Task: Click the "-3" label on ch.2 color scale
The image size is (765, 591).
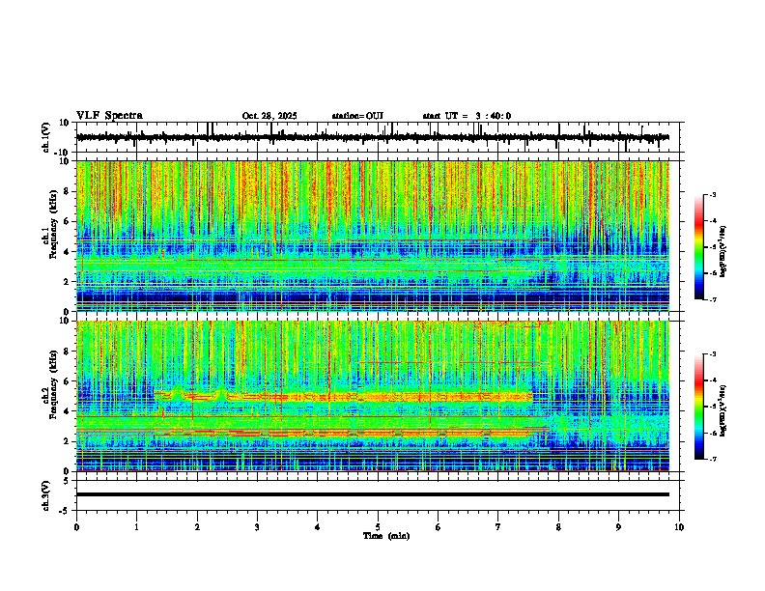Action: pyautogui.click(x=712, y=354)
